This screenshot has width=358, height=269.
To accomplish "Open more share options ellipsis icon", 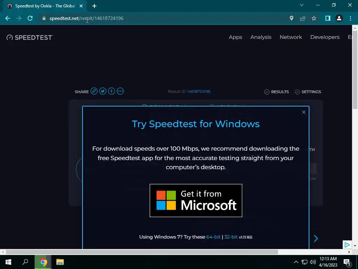I will [120, 91].
